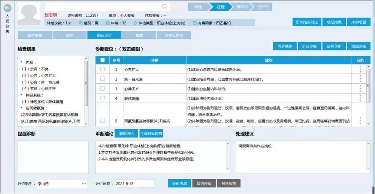Select the 已评价 status step
The width and height of the screenshot is (375, 194).
pos(262,7)
